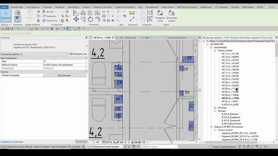Click the Save icon in quick access toolbar
The image size is (278, 156).
[7, 29]
